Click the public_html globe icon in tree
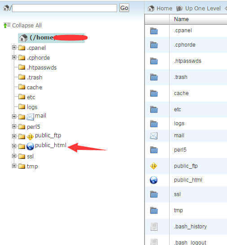Screen dimensions: 227x245 (x=30, y=146)
